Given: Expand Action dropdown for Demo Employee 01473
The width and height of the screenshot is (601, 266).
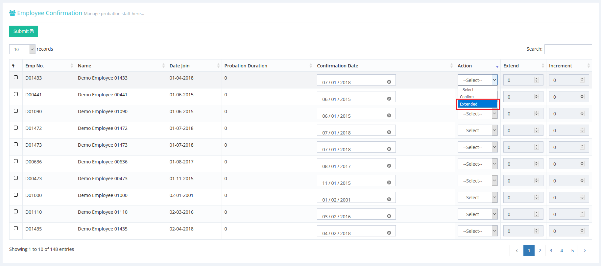Looking at the screenshot, I should coord(477,147).
